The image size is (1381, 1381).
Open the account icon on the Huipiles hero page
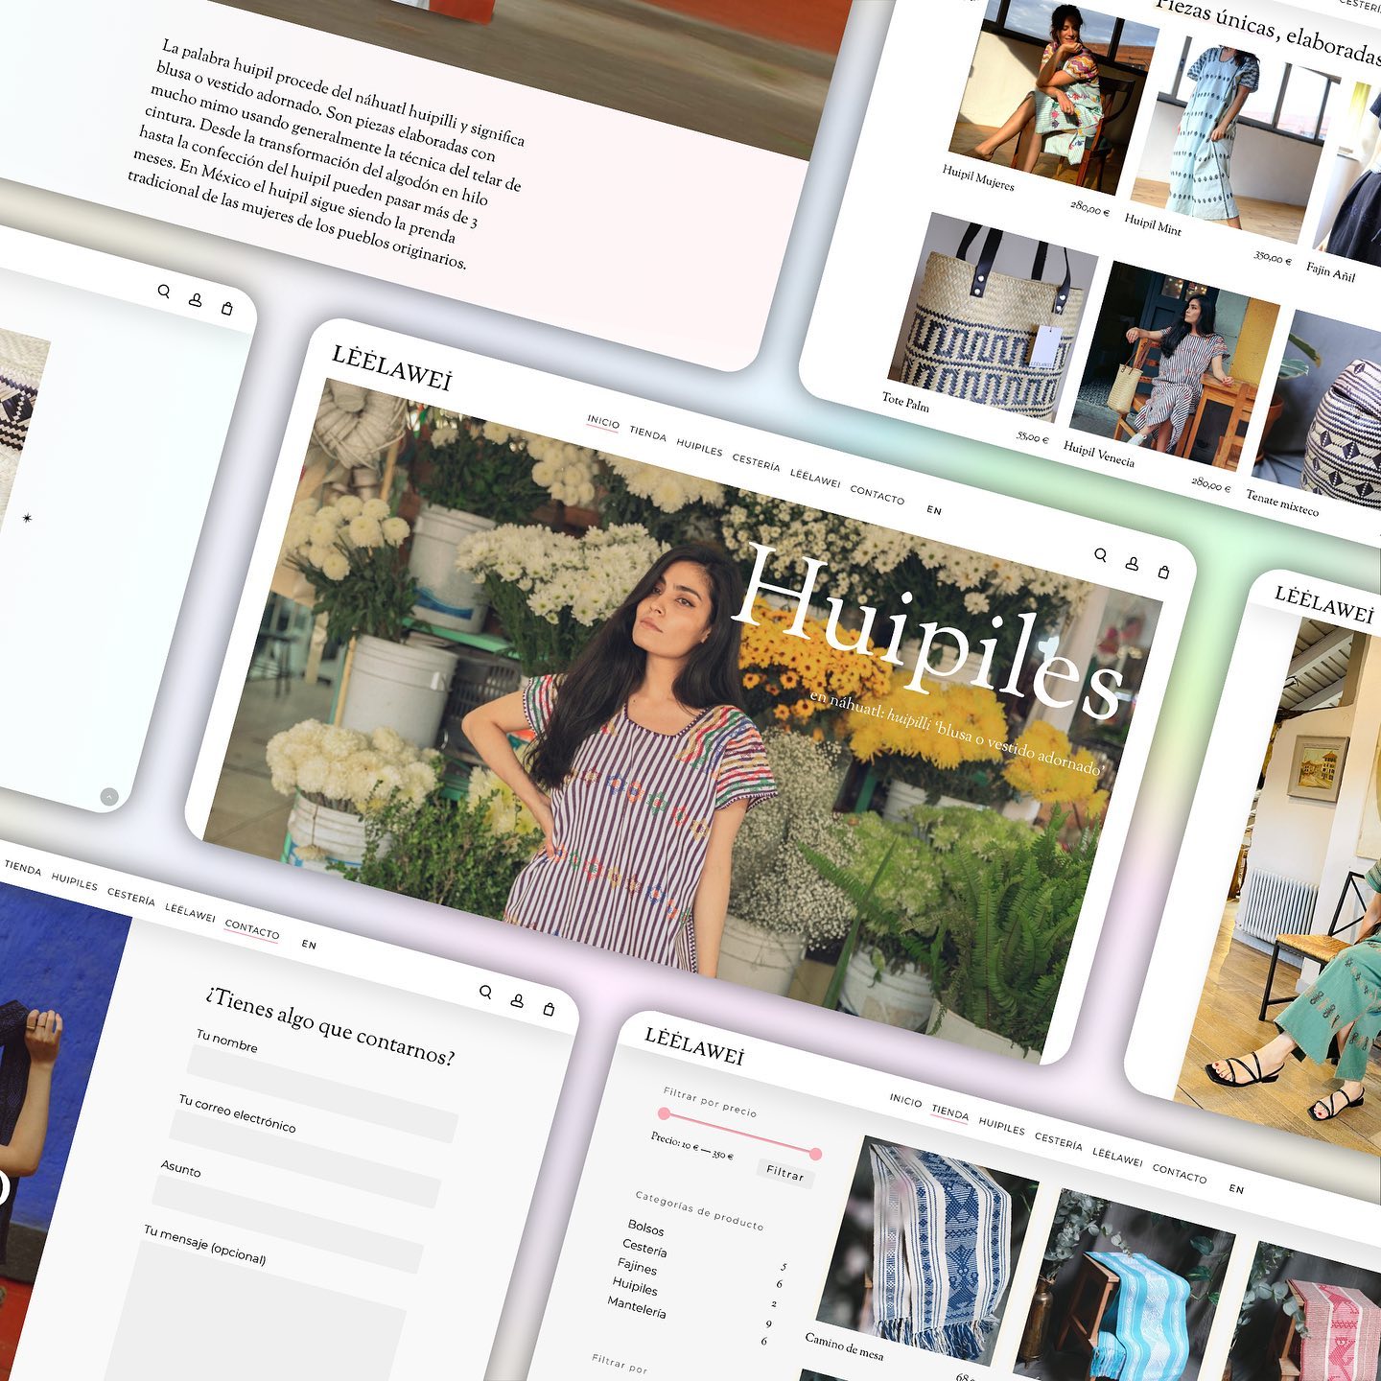coord(1132,564)
